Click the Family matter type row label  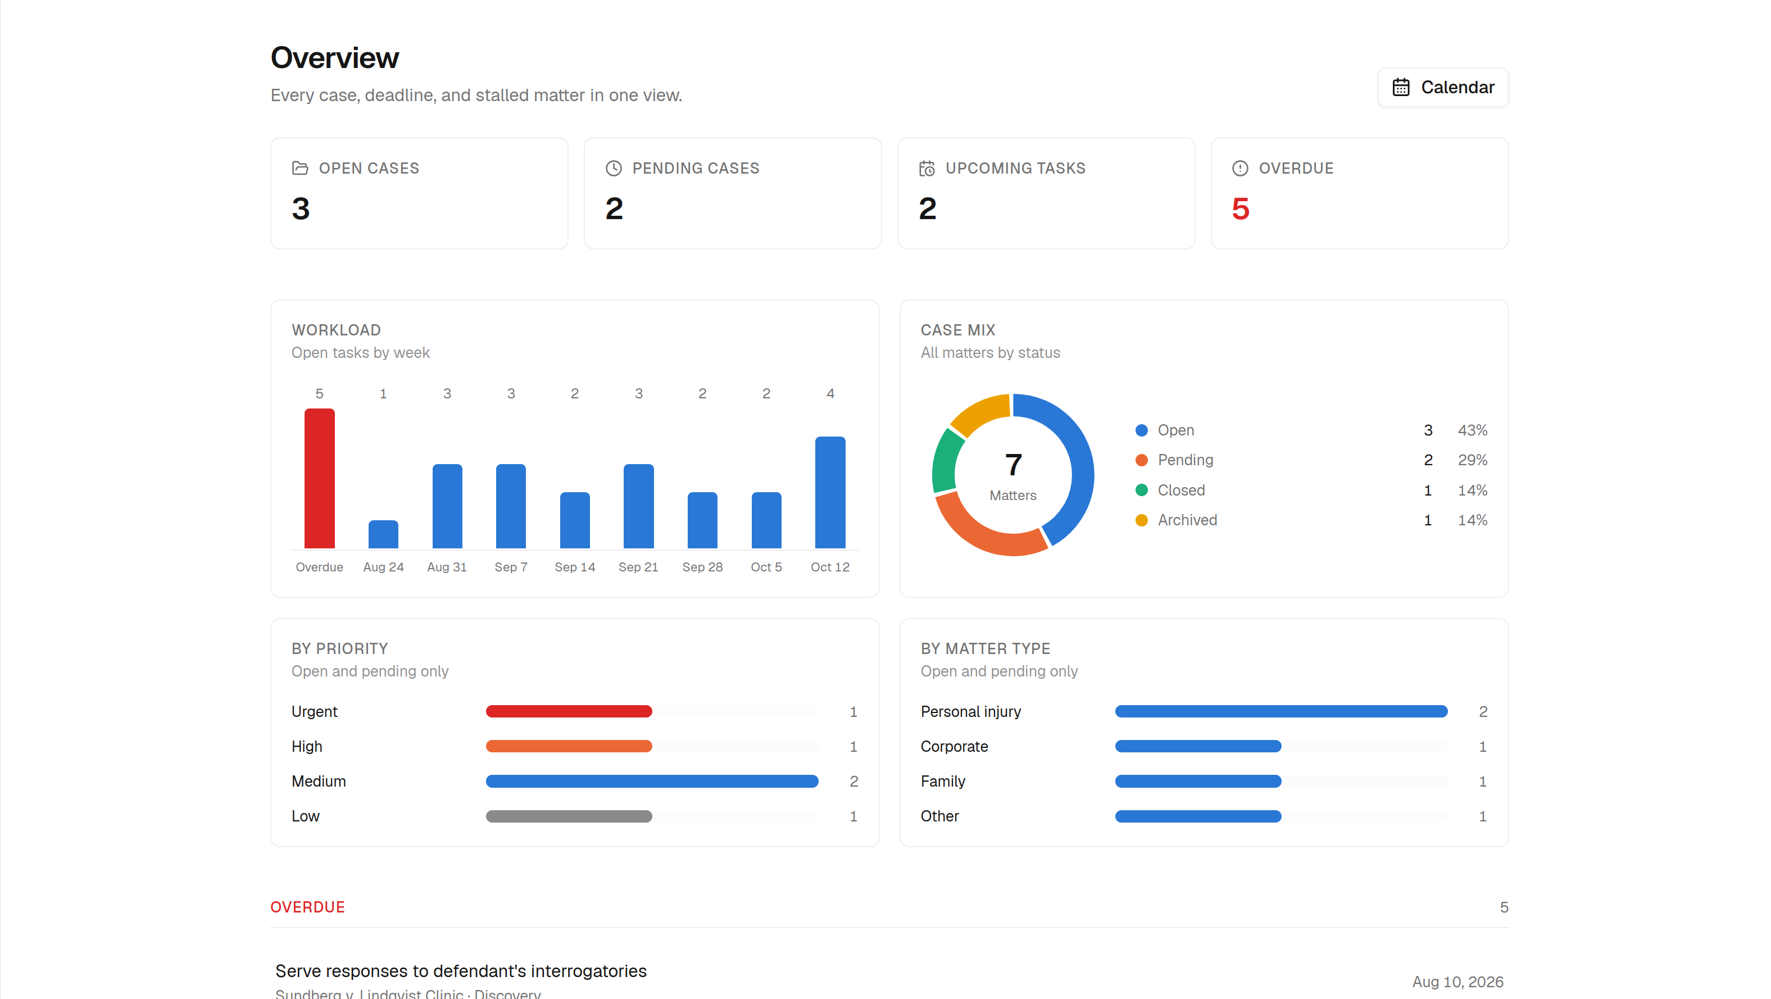coord(943,781)
